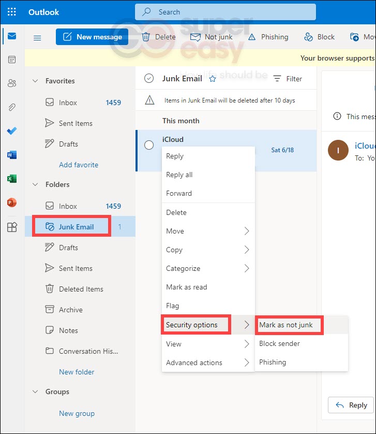
Task: Select Phishing in the submenu
Action: [x=302, y=362]
